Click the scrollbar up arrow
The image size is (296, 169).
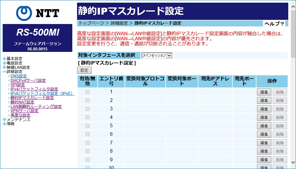click(x=293, y=7)
